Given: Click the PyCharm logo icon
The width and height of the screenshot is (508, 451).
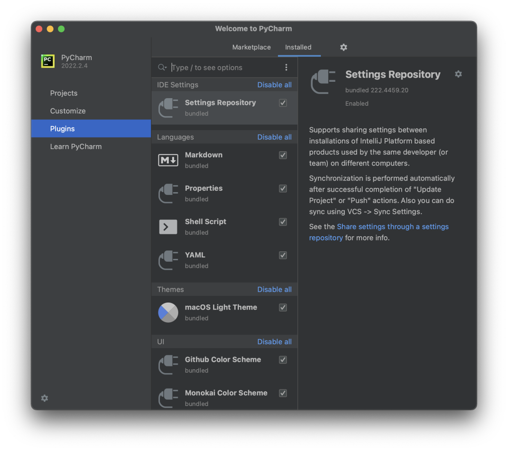Looking at the screenshot, I should [48, 61].
